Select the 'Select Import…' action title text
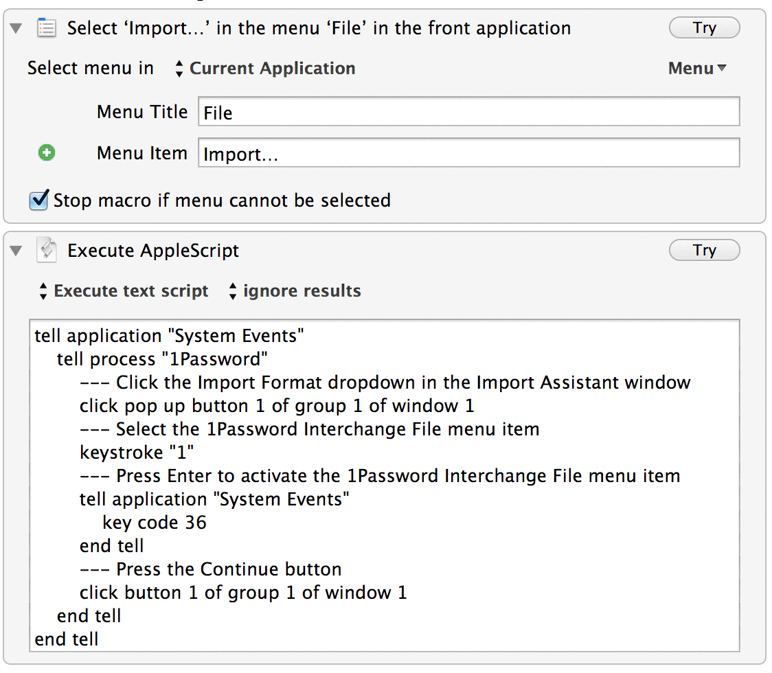Screen dimensions: 772x673 pyautogui.click(x=319, y=28)
